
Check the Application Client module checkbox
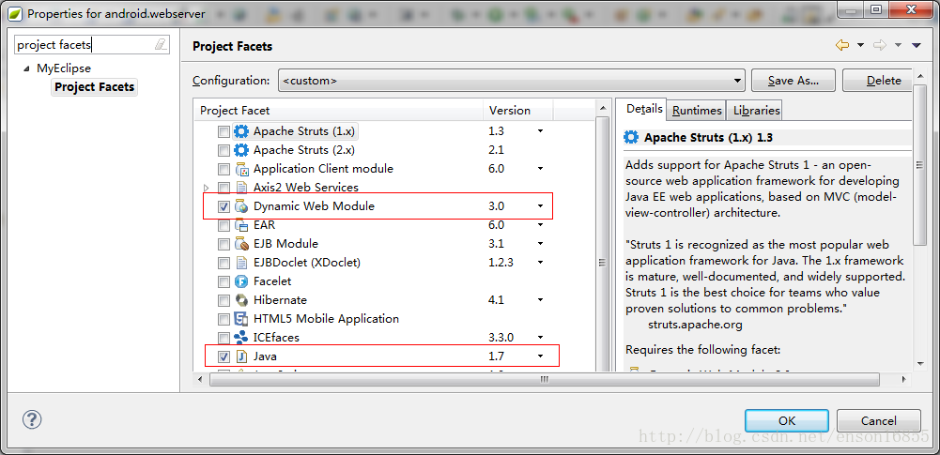coord(223,170)
